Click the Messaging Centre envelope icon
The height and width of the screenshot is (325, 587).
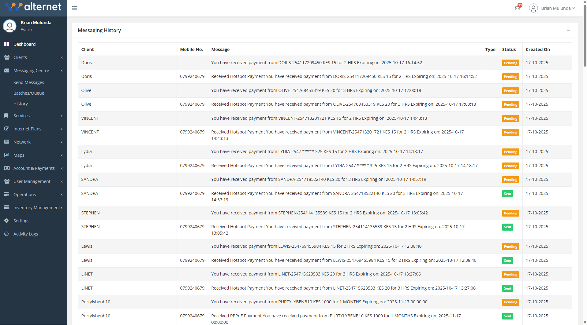click(7, 70)
